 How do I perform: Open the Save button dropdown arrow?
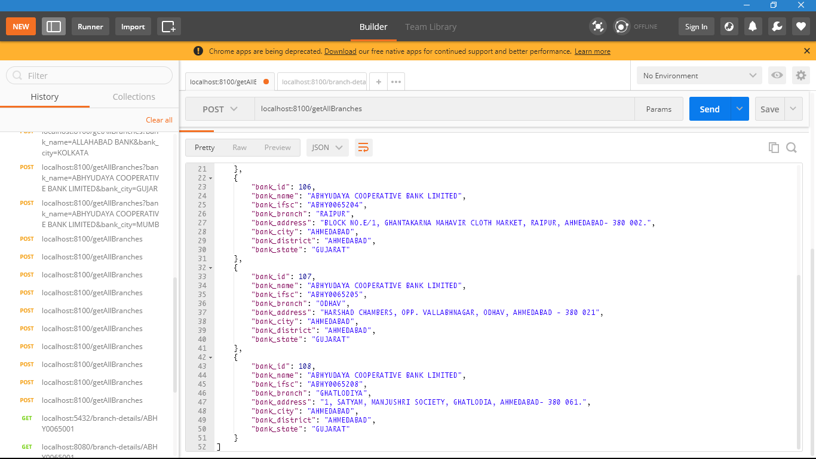pos(793,109)
